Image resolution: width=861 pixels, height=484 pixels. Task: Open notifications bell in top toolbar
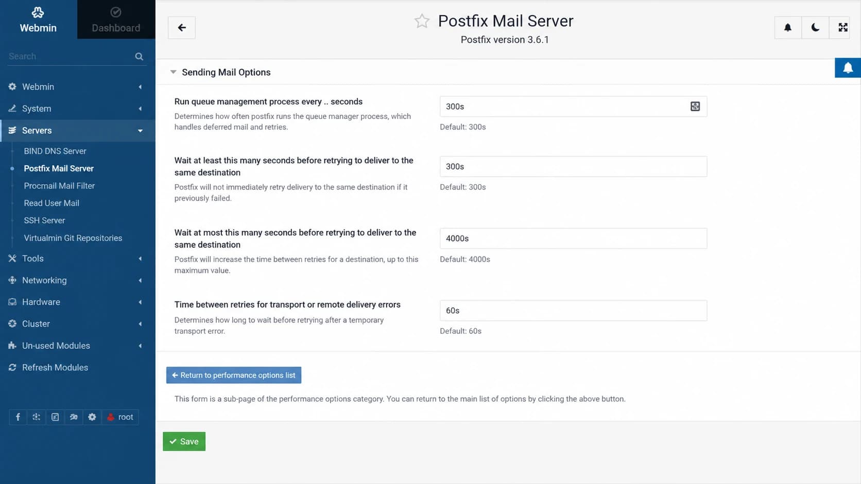coord(788,28)
